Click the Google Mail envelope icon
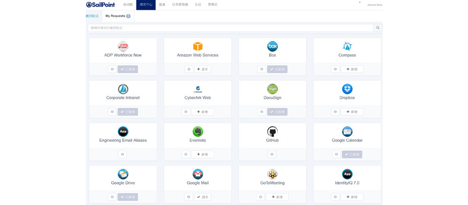 (197, 174)
